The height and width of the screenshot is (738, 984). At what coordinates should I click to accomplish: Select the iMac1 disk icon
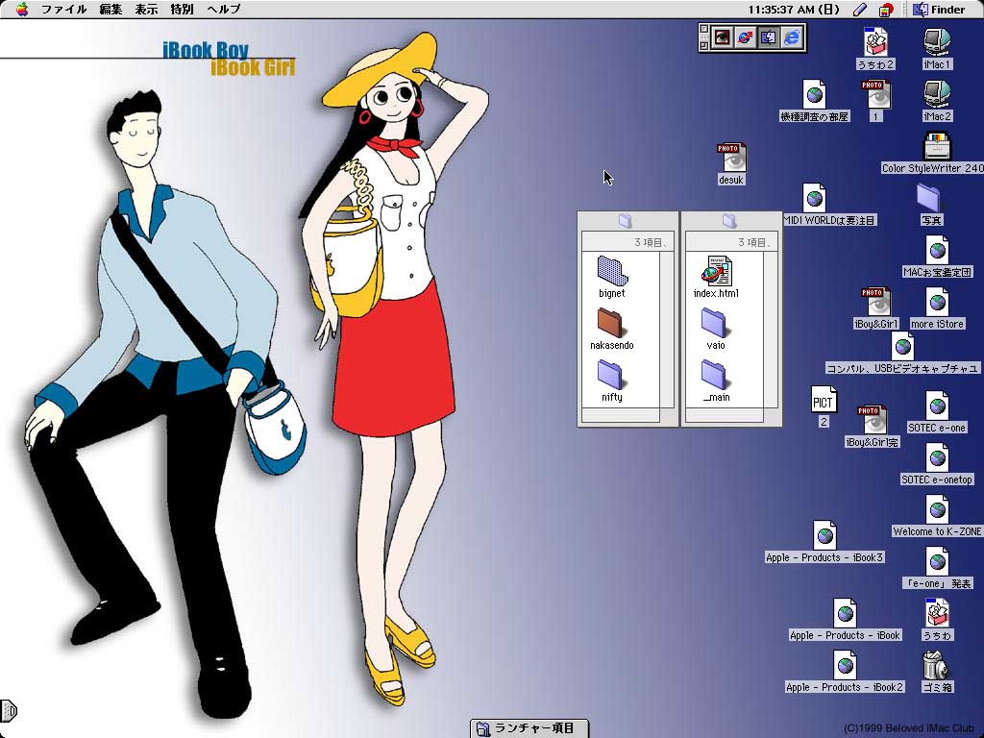coord(937,43)
